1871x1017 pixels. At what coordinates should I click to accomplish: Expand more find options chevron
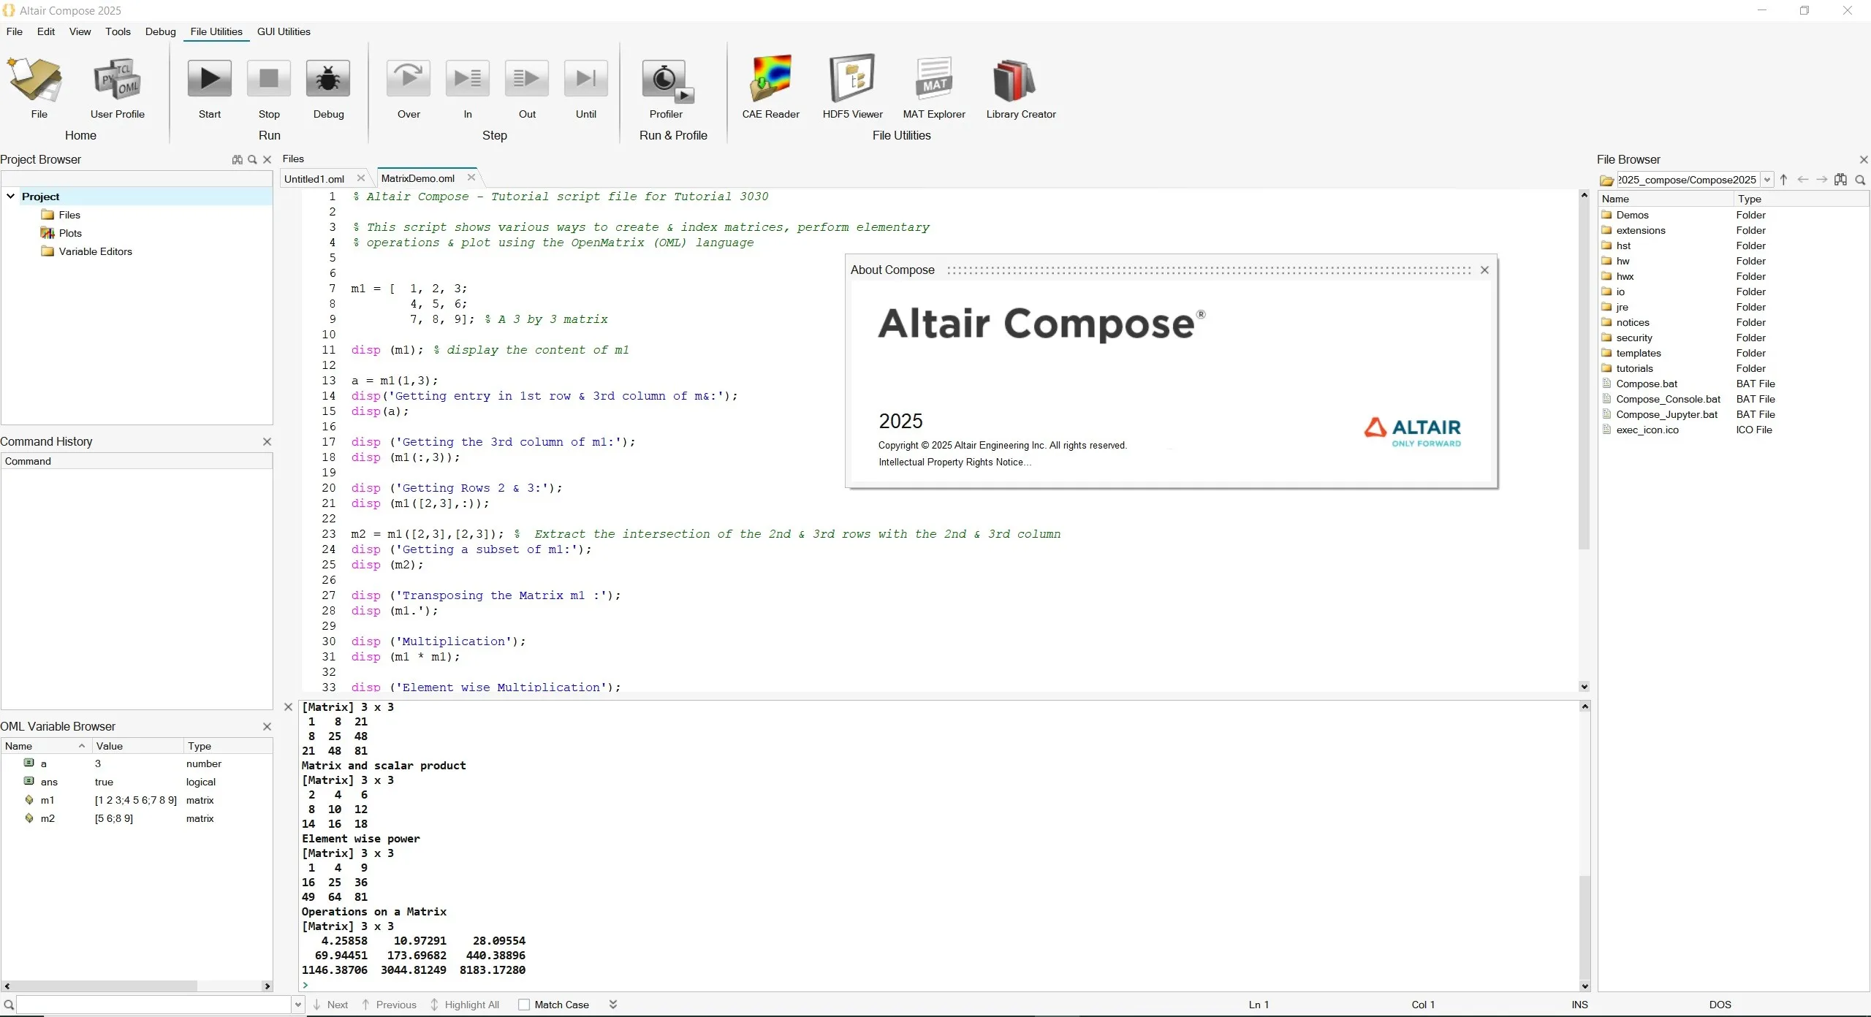click(x=613, y=1005)
